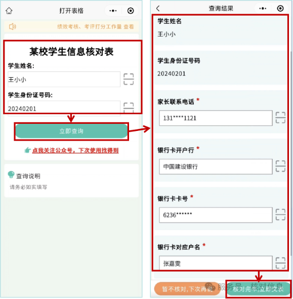
Task: Click the phone field showing 131****1121
Action: 216,118
